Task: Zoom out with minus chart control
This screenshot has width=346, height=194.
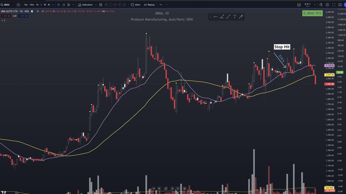Action: 154,188
